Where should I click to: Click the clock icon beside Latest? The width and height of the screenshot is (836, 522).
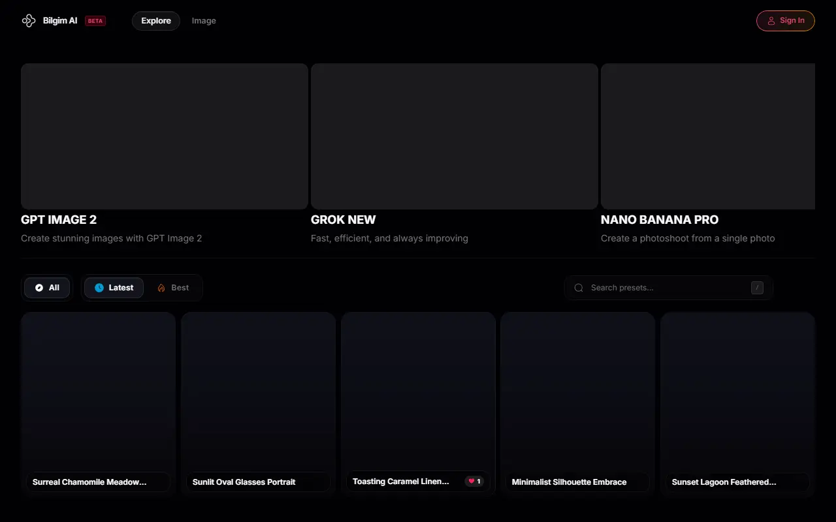click(x=99, y=288)
